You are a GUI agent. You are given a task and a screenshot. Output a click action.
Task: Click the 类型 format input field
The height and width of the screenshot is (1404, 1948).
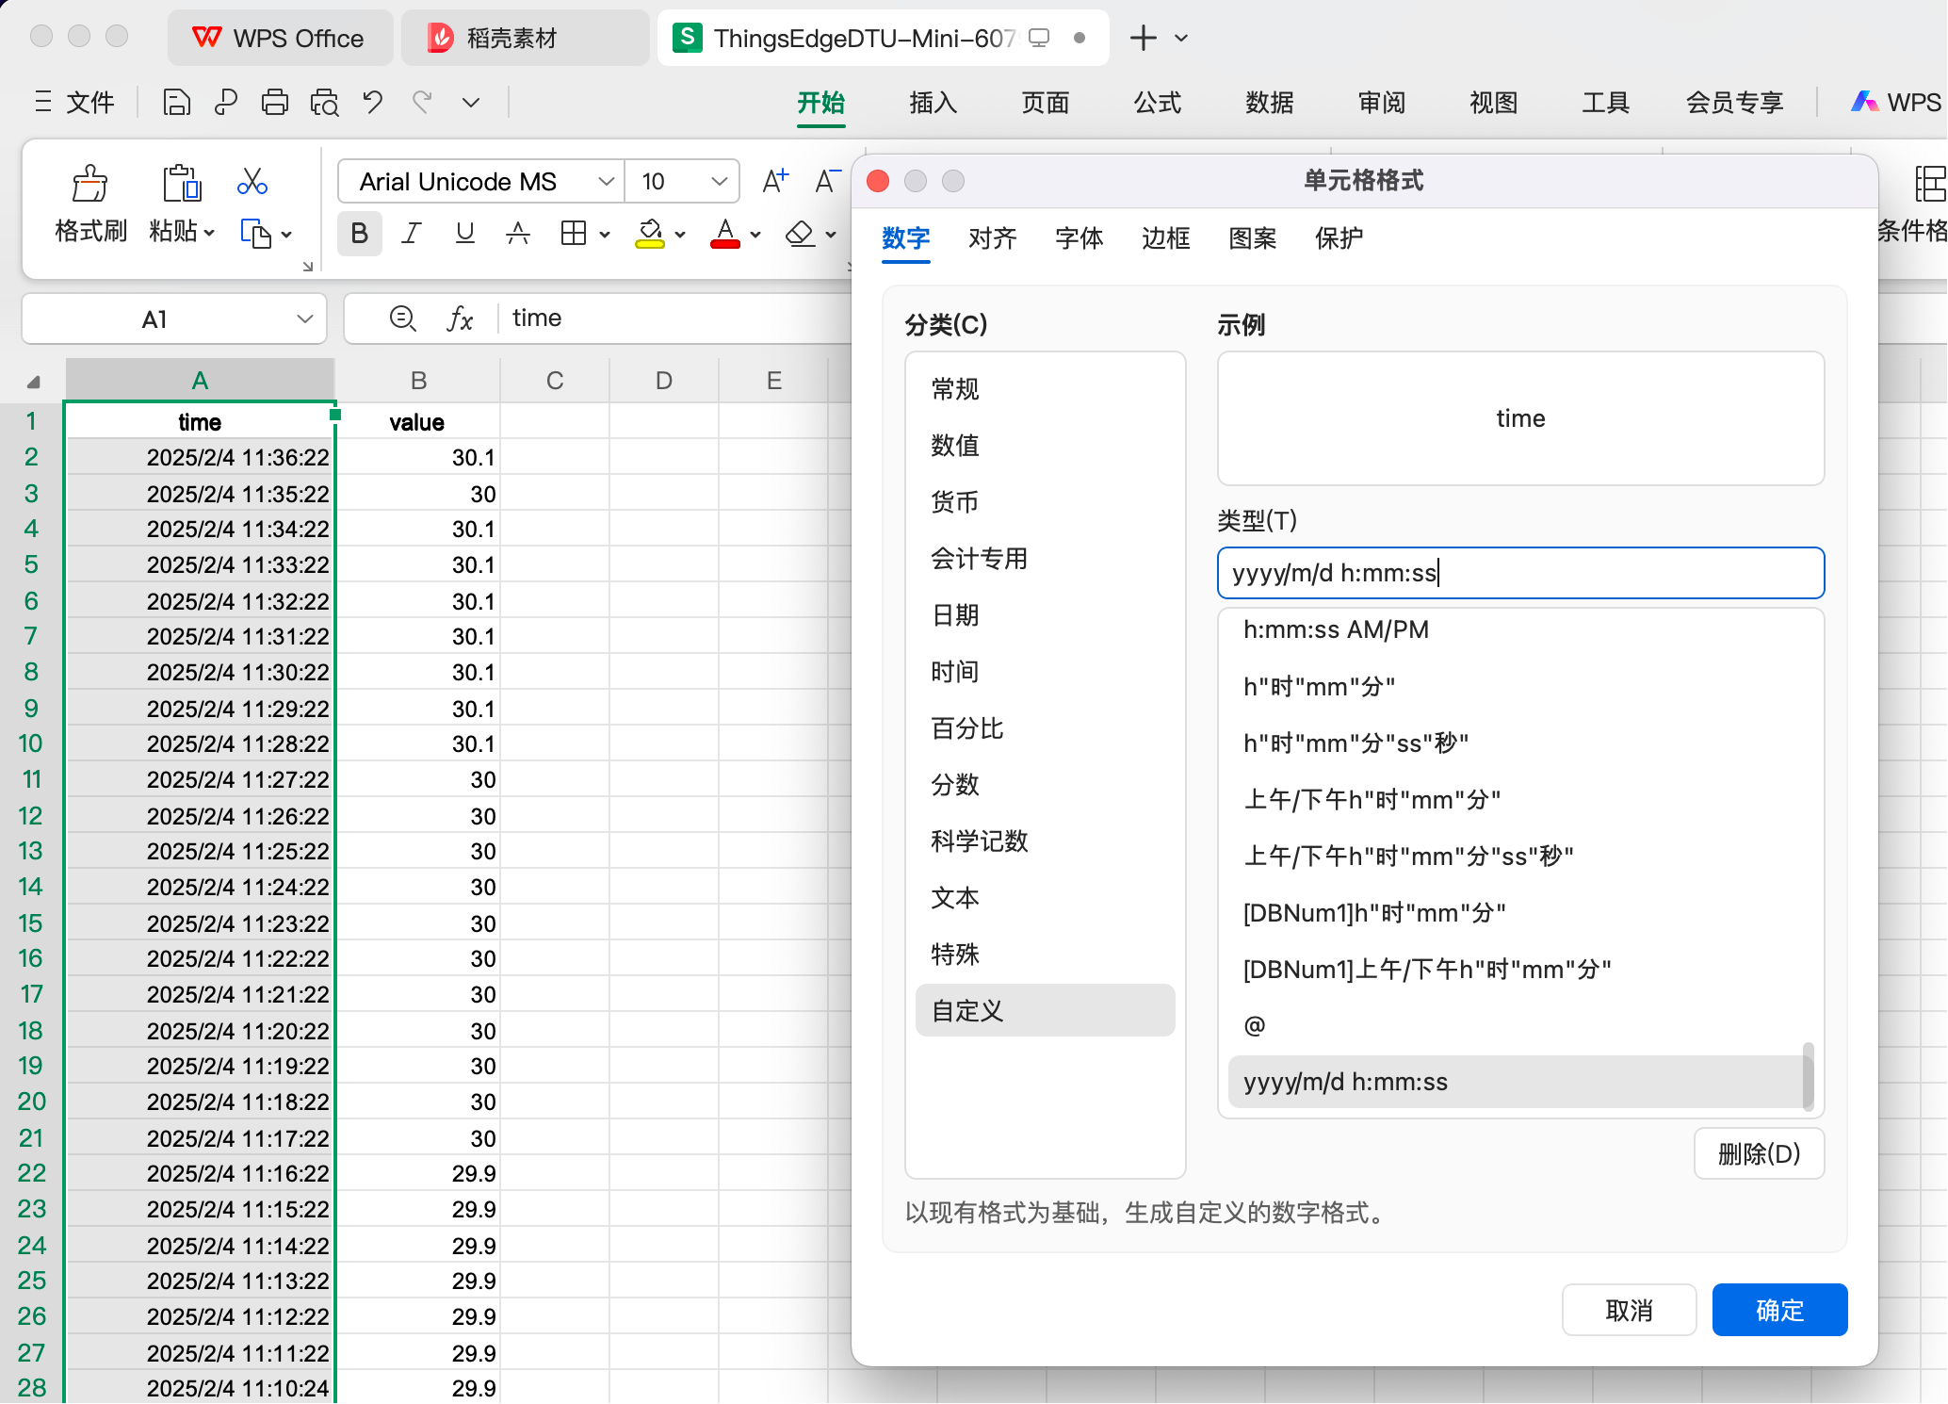pos(1520,573)
